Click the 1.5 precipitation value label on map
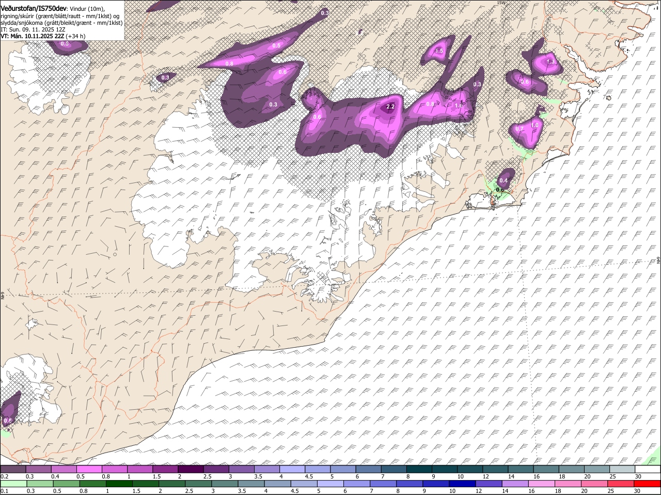Screen dimensions: 661x495 [x=439, y=51]
